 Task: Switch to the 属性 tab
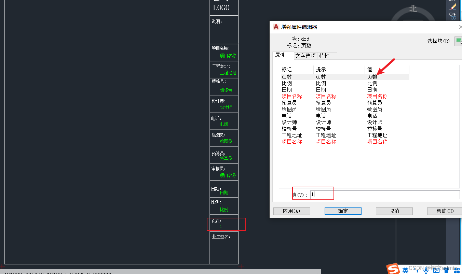(x=283, y=55)
